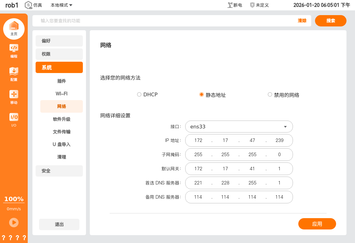Click the 仿真 simulation icon
Screen dimensions: 355x243
pyautogui.click(x=29, y=5)
